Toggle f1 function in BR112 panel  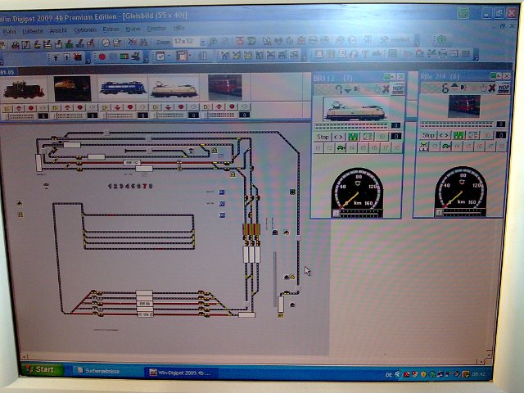318,147
